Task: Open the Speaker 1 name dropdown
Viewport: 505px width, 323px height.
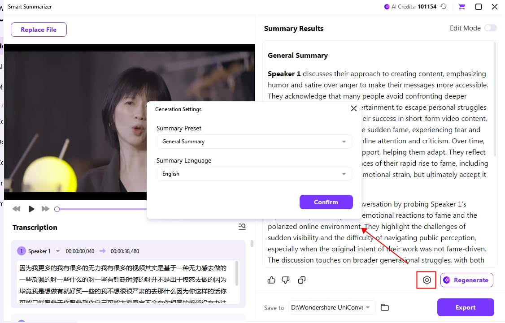Action: (x=58, y=251)
